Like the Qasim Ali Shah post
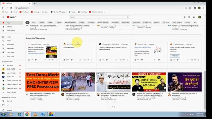Screen dimensions: 212x119 pos(135,60)
